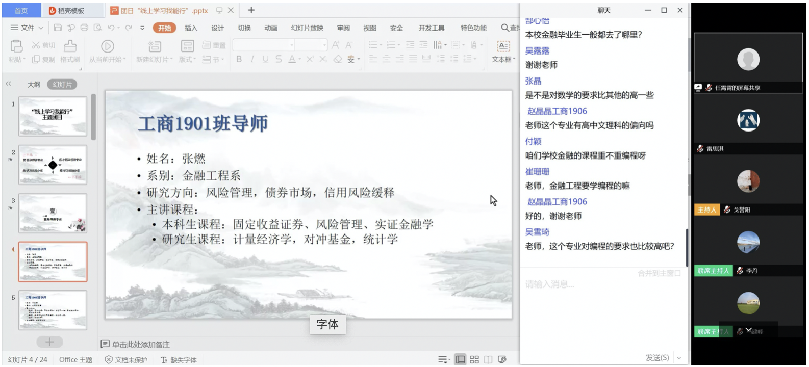Image resolution: width=809 pixels, height=367 pixels.
Task: Switch to normal view in status bar
Action: (460, 359)
